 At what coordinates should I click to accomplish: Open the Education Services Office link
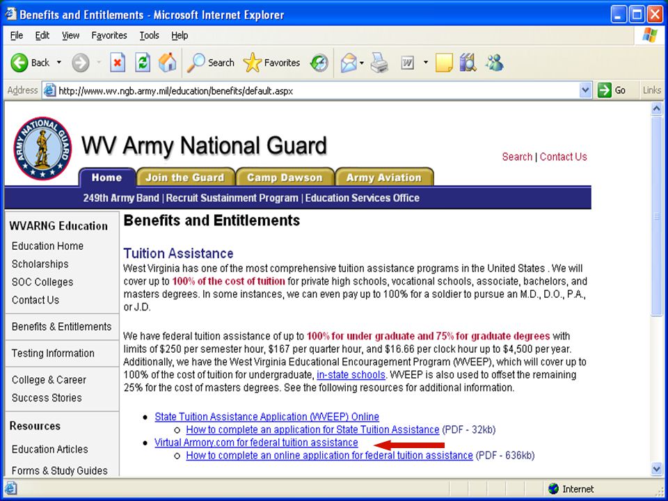click(x=362, y=198)
